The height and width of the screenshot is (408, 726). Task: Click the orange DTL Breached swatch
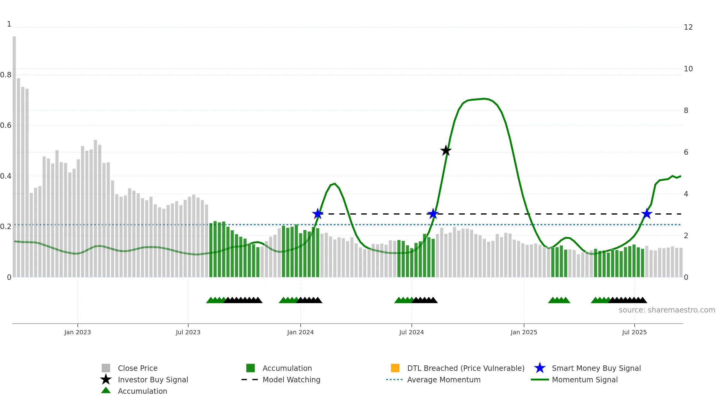pos(395,368)
